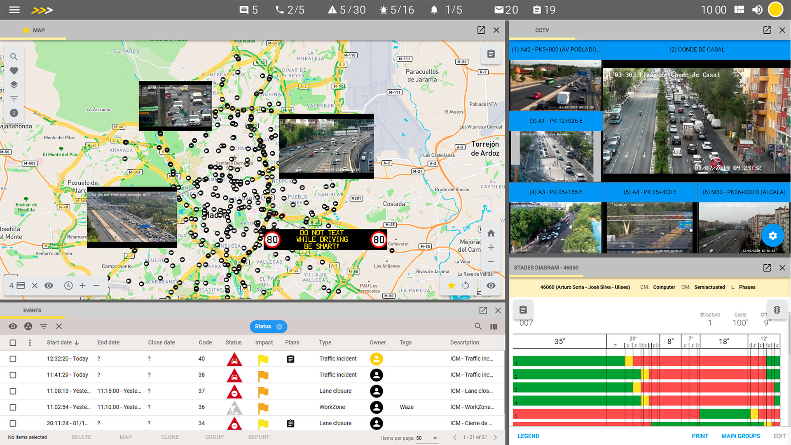Viewport: 791px width, 445px height.
Task: Click the traffic light icon in Stages Diagram
Action: (x=777, y=309)
